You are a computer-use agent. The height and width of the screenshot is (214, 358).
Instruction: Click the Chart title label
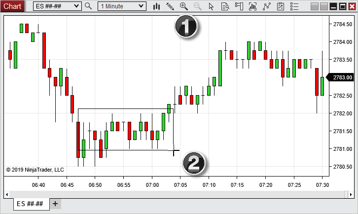pos(12,6)
